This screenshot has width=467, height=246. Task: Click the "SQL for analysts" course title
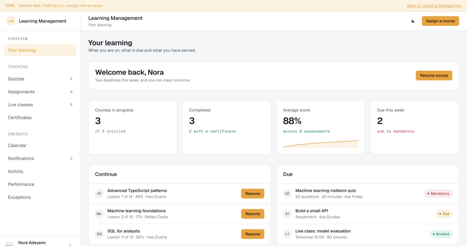tap(123, 231)
